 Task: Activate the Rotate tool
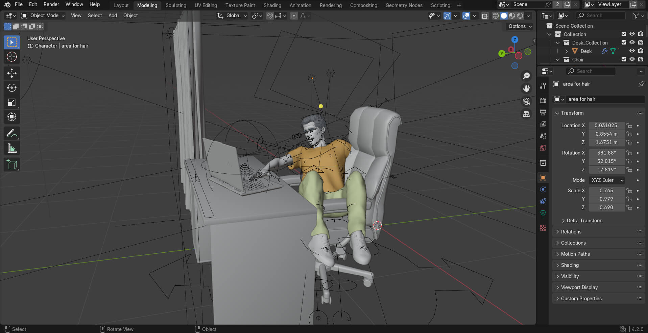[12, 88]
